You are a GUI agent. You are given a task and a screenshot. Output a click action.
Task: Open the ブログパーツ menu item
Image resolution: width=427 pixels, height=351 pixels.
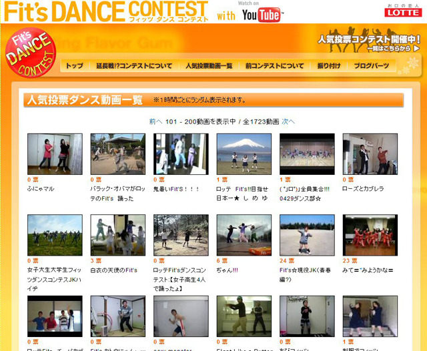click(372, 65)
